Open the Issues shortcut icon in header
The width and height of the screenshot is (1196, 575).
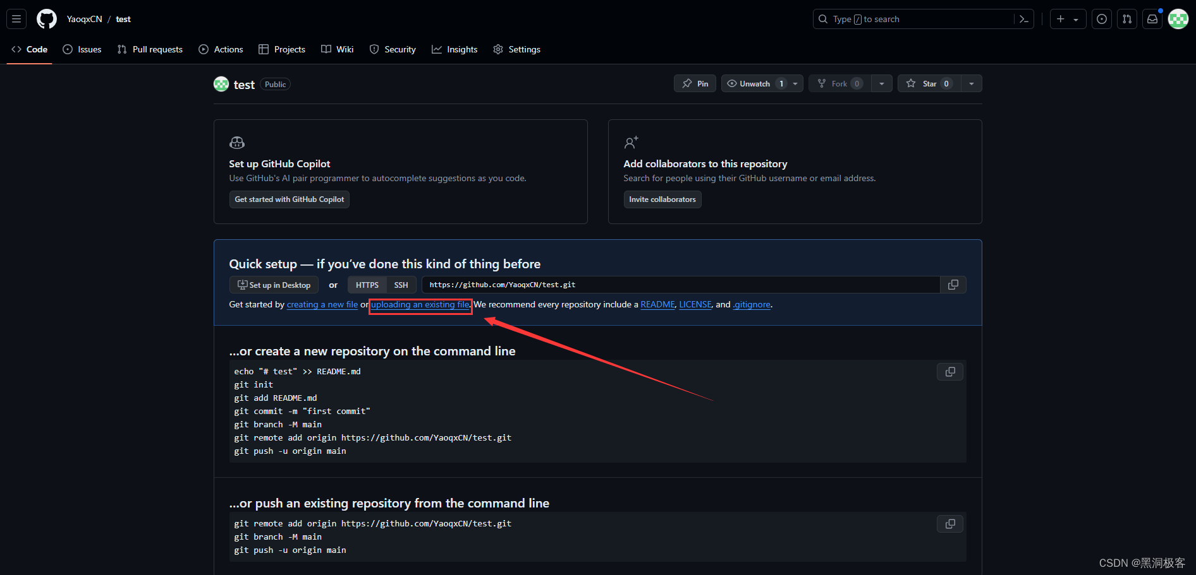pos(1102,19)
